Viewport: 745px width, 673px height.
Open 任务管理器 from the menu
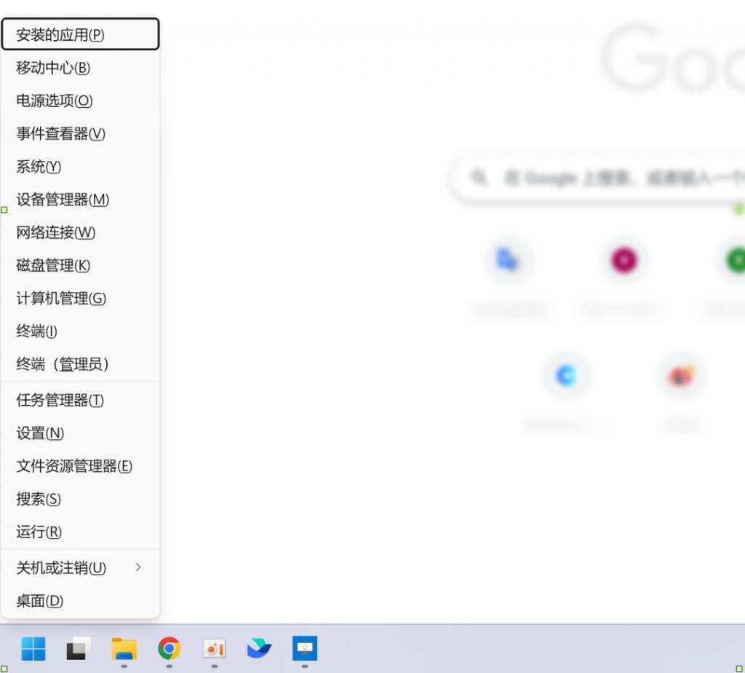[60, 401]
